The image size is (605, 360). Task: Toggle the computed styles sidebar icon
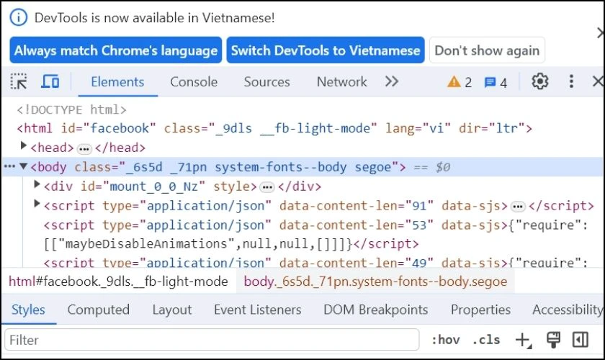[581, 340]
